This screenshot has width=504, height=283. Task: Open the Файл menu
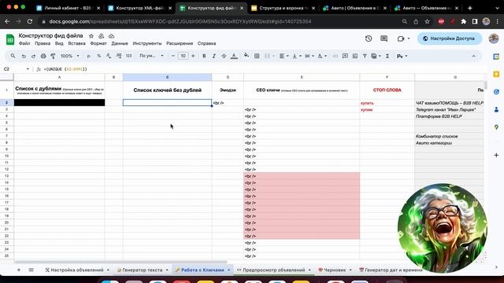tap(24, 43)
